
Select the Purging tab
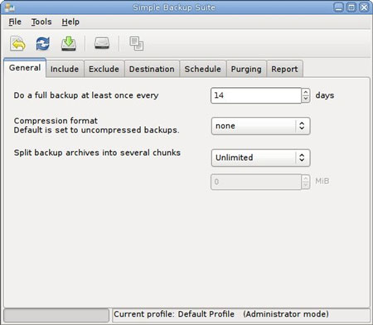point(246,69)
